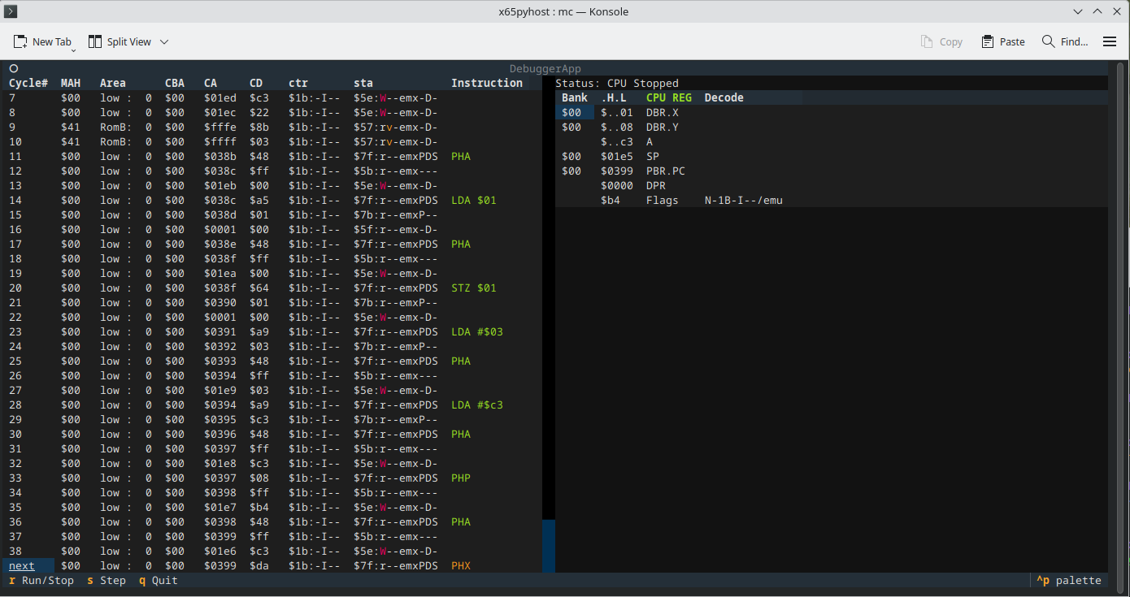Select the DBR.X register row
1130x597 pixels.
(832, 112)
